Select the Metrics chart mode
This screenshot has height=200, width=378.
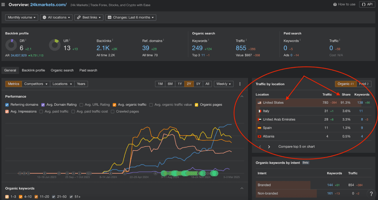point(14,84)
